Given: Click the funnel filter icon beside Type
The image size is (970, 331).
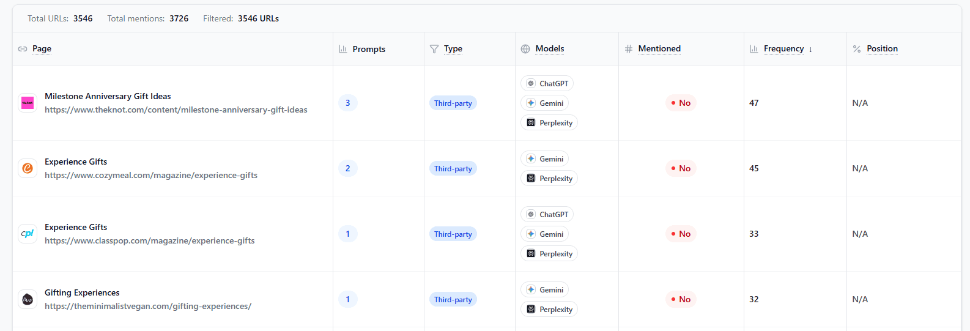Looking at the screenshot, I should click(x=434, y=49).
